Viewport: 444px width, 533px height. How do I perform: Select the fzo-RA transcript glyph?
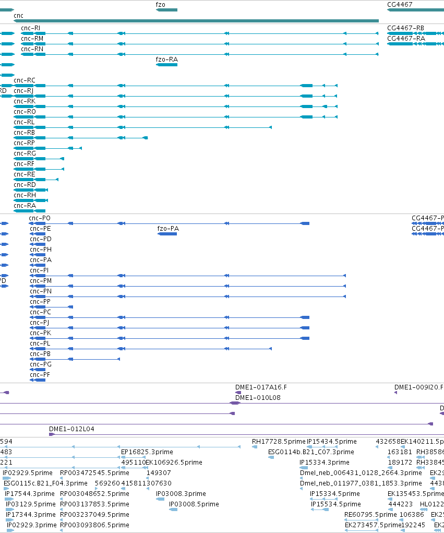click(166, 65)
